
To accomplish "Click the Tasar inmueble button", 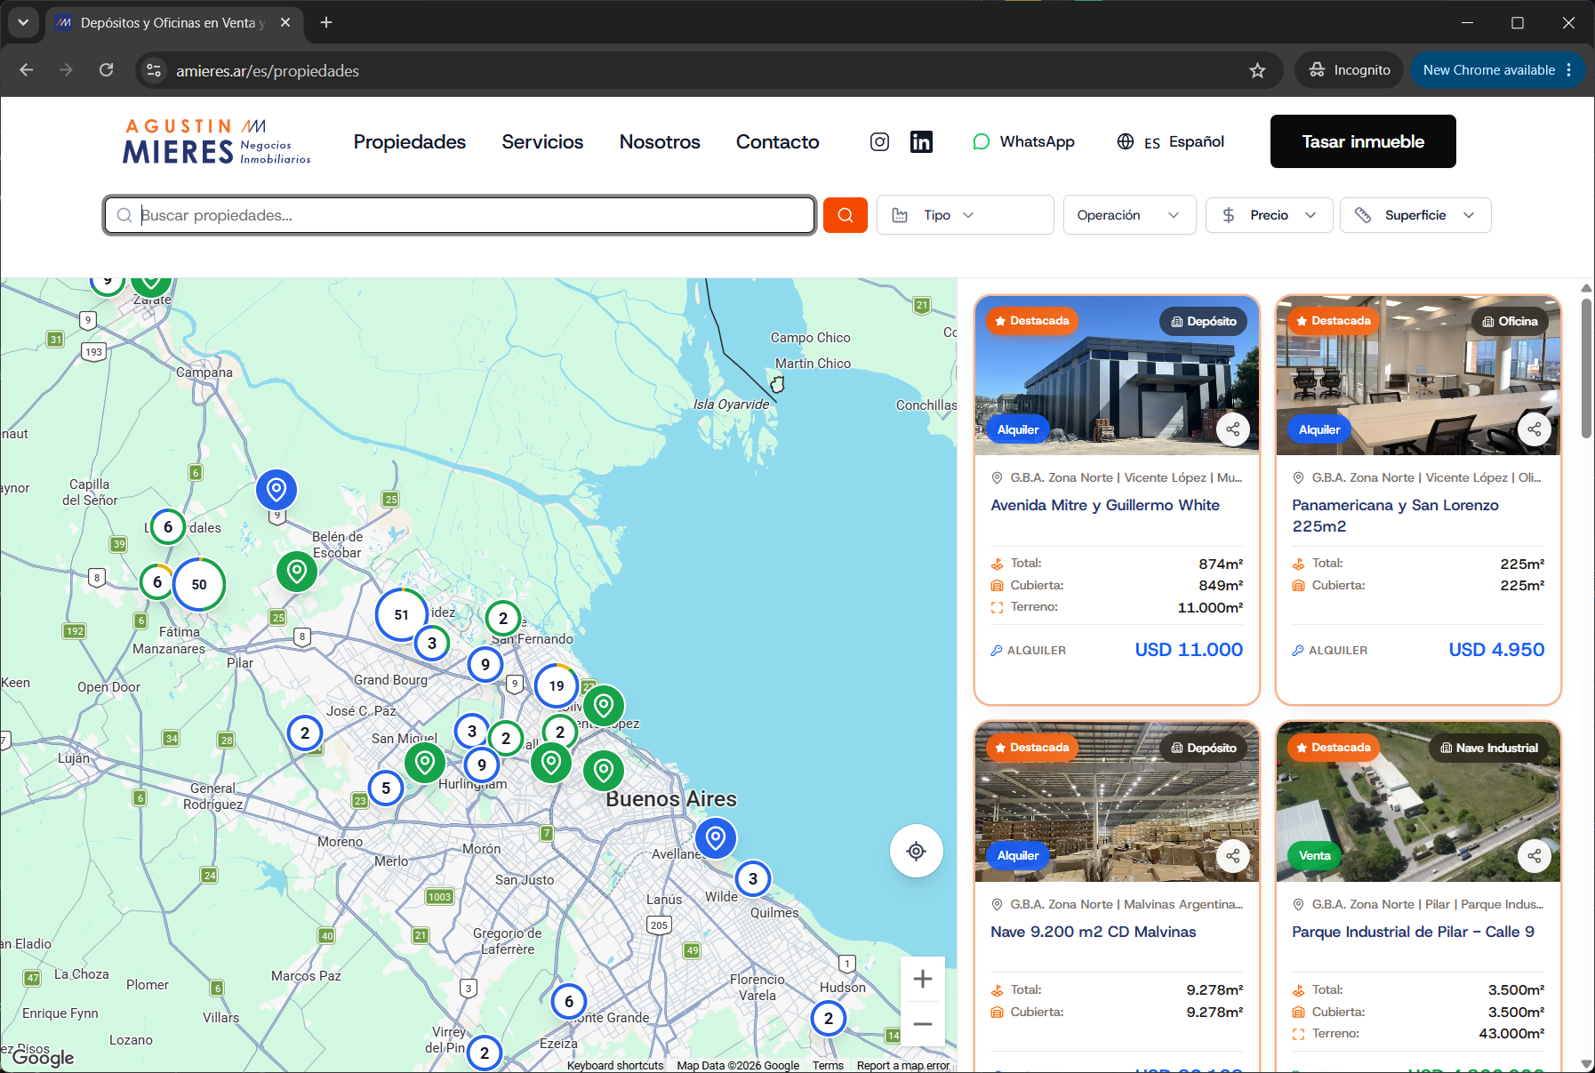I will click(x=1363, y=141).
